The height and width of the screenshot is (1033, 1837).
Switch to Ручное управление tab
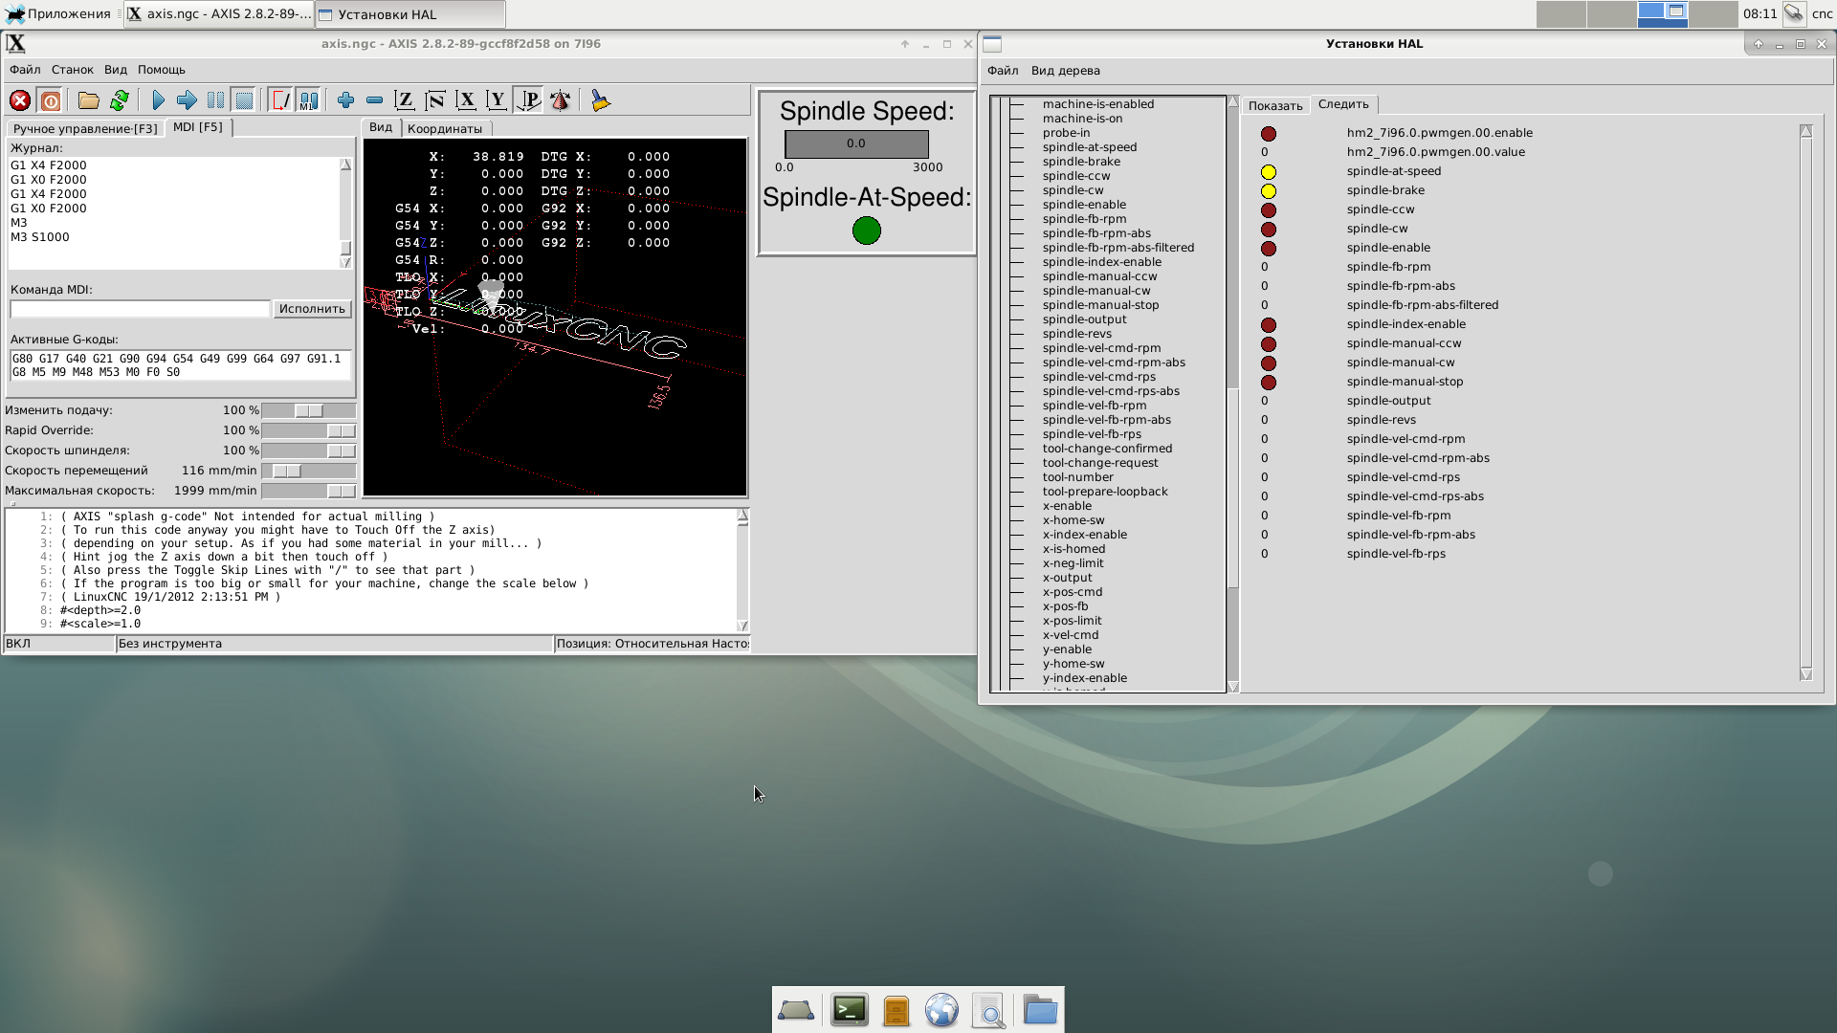coord(85,128)
